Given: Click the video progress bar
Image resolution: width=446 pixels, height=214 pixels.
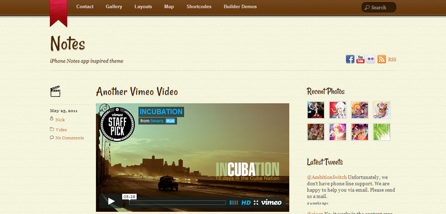Looking at the screenshot, I should coord(177,203).
